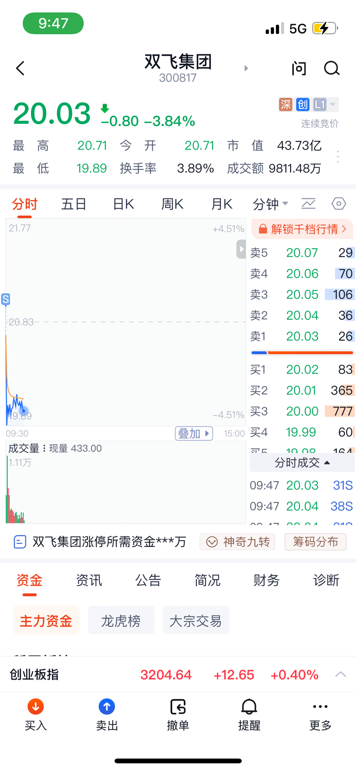
Task: Switch to the 日K chart tab
Action: [123, 204]
